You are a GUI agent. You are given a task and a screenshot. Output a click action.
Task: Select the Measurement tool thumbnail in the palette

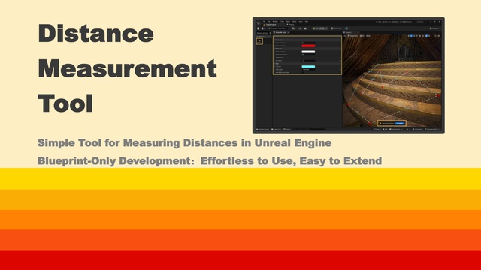(259, 41)
